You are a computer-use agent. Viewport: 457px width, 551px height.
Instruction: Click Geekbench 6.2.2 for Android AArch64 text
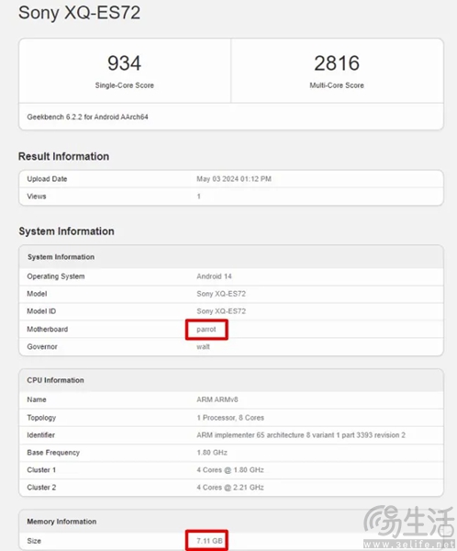coord(87,117)
